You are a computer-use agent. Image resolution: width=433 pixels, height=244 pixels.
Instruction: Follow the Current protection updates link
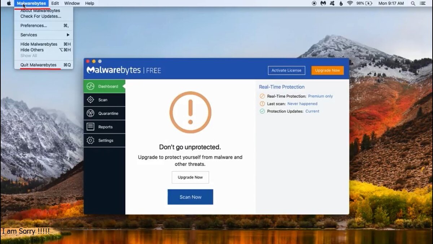click(312, 111)
